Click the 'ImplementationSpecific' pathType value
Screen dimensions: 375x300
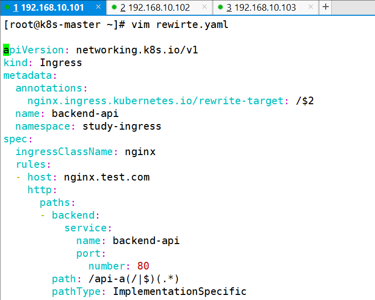[179, 292]
